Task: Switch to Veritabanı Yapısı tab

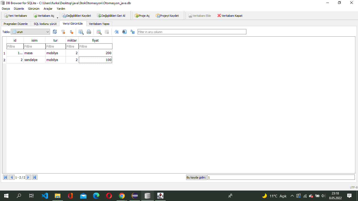Action: pos(99,24)
